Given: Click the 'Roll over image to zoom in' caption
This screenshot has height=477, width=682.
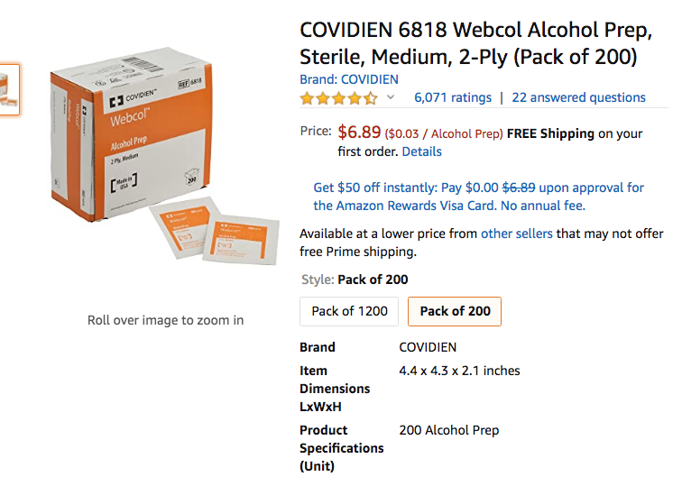Looking at the screenshot, I should pyautogui.click(x=165, y=320).
